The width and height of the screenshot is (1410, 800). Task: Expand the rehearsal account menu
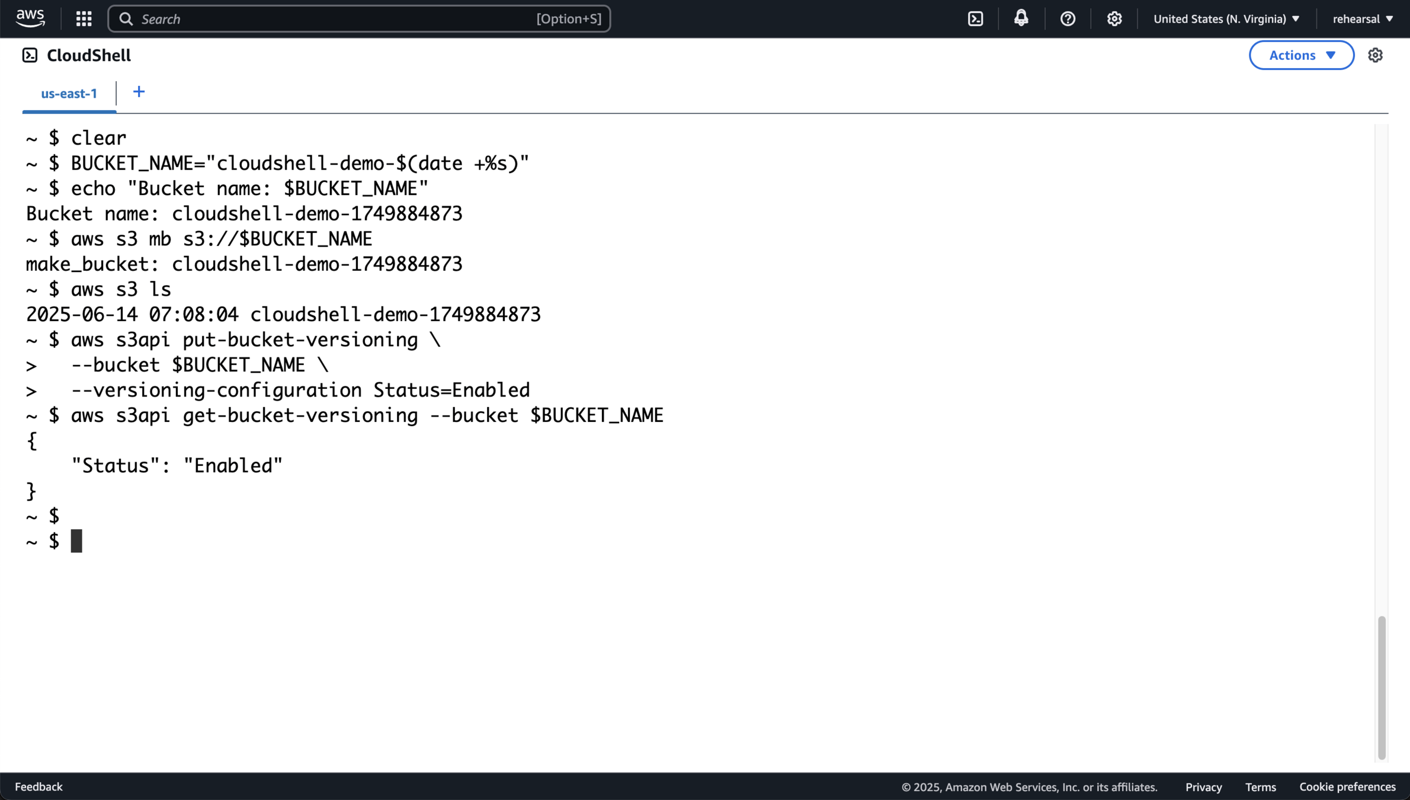(1362, 19)
